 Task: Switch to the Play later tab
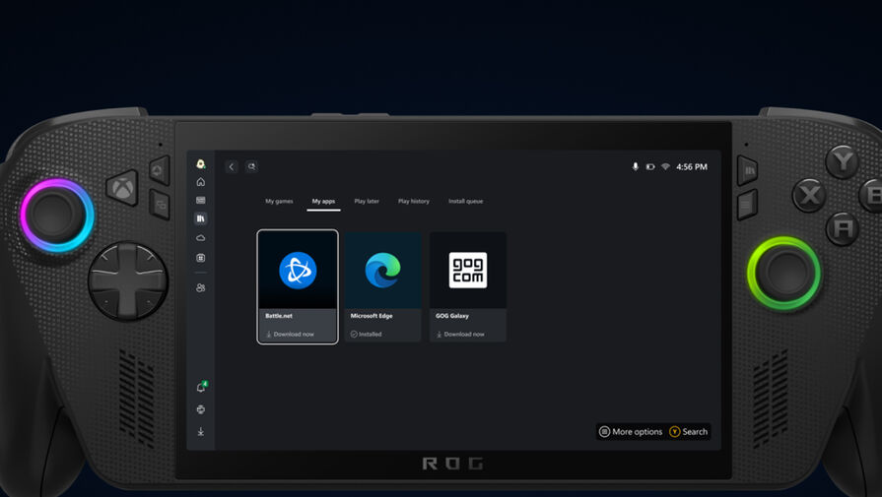[x=367, y=201]
